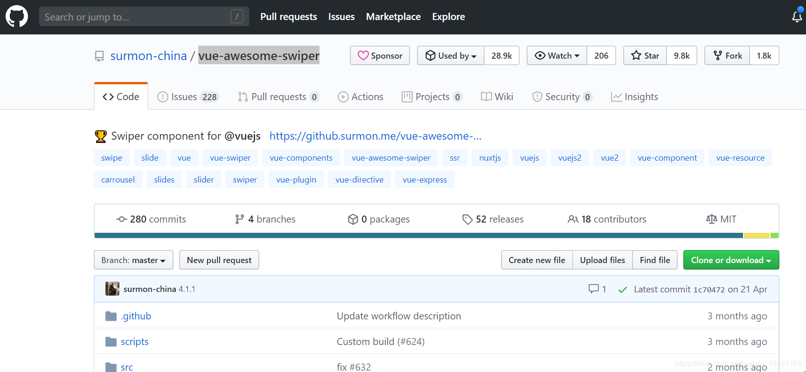
Task: Open the nuxtjs topic tag
Action: pyautogui.click(x=490, y=158)
